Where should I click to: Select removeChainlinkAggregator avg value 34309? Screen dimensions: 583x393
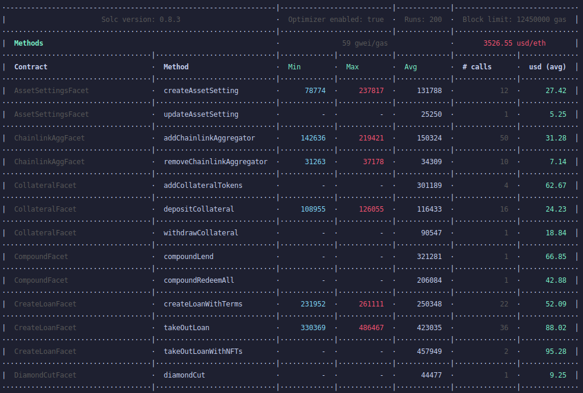pos(432,162)
